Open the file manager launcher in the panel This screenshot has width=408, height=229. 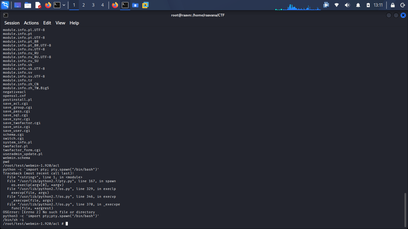28,5
